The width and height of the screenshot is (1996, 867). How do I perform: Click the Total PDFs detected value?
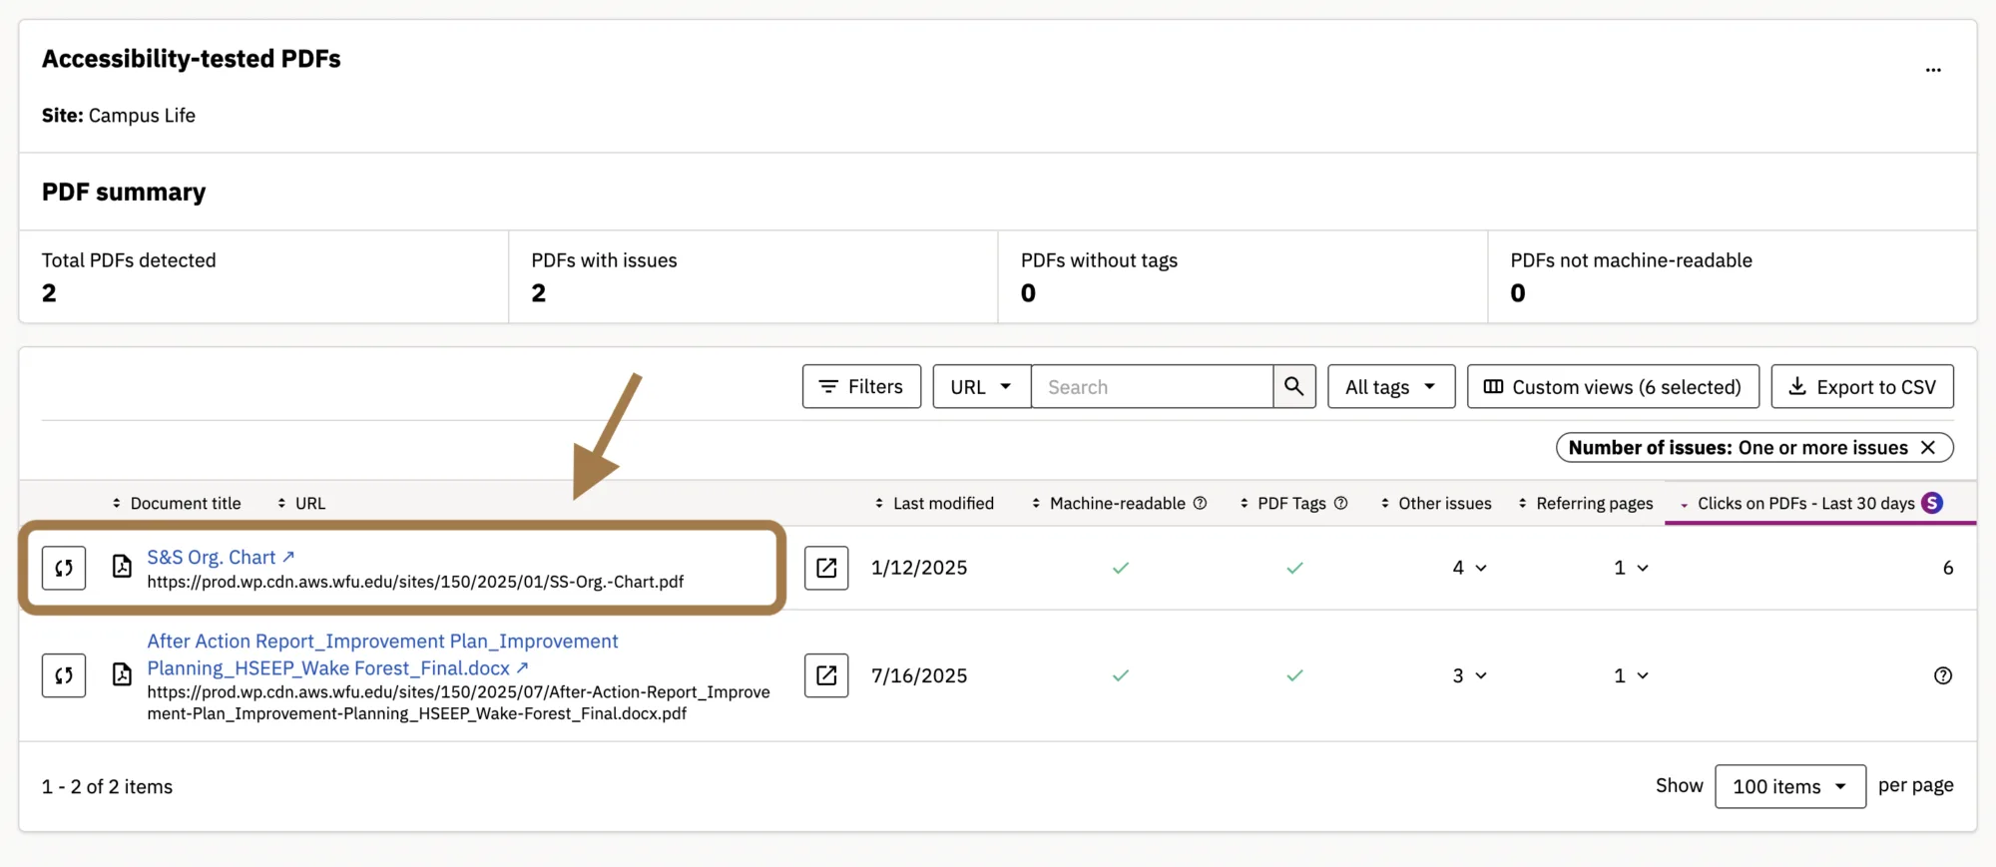49,293
